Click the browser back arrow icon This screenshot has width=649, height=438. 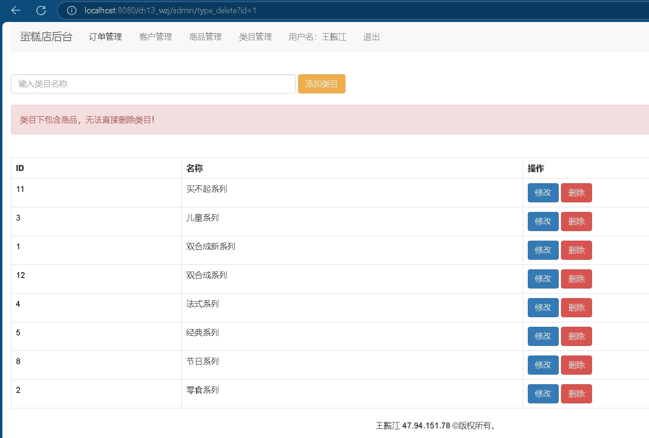pos(16,10)
